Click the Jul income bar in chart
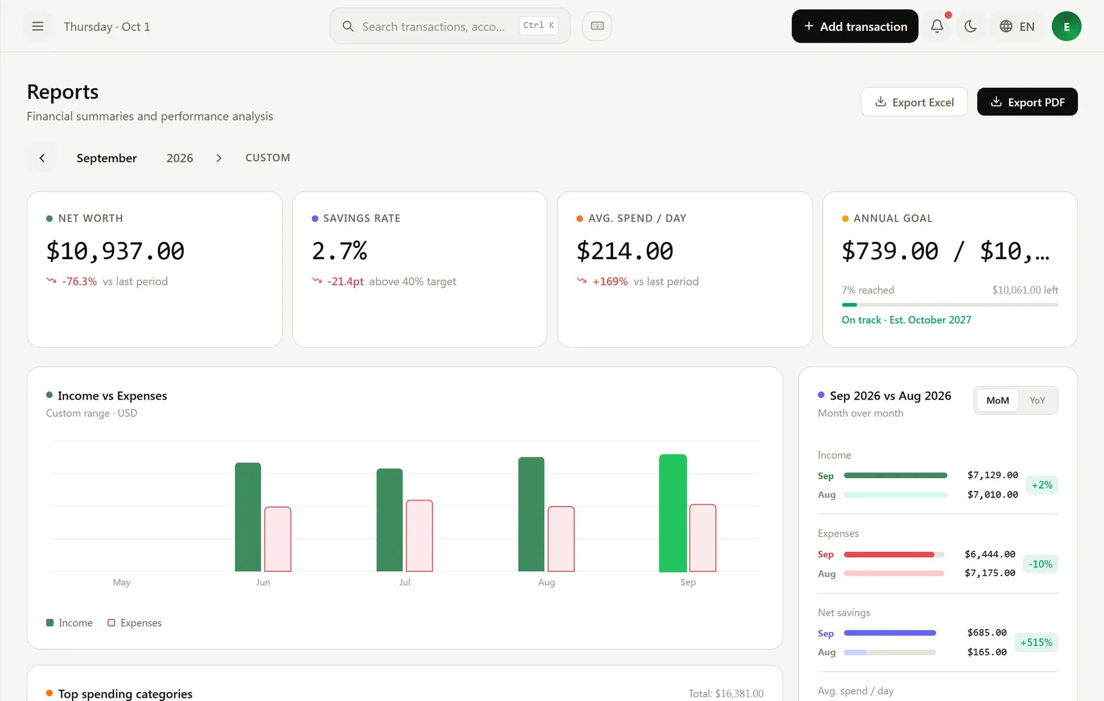The width and height of the screenshot is (1104, 701). (390, 520)
